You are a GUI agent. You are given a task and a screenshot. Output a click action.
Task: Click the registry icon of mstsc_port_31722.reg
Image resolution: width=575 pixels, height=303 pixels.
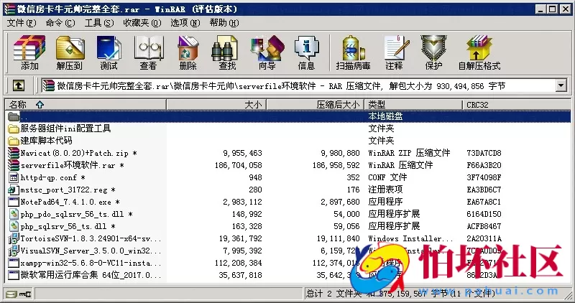[14, 190]
